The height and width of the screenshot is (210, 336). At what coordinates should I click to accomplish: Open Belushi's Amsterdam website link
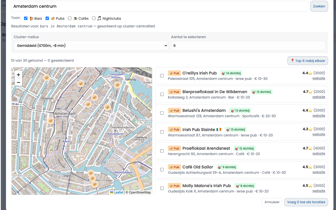pyautogui.click(x=319, y=115)
